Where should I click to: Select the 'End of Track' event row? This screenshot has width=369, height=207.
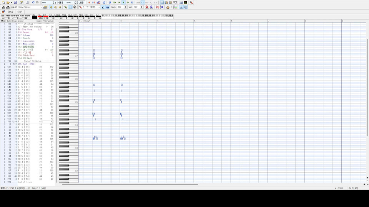tap(27, 182)
